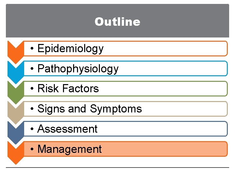Click the orange chevron beside Management
Screen dimensions: 235x176
[15, 150]
